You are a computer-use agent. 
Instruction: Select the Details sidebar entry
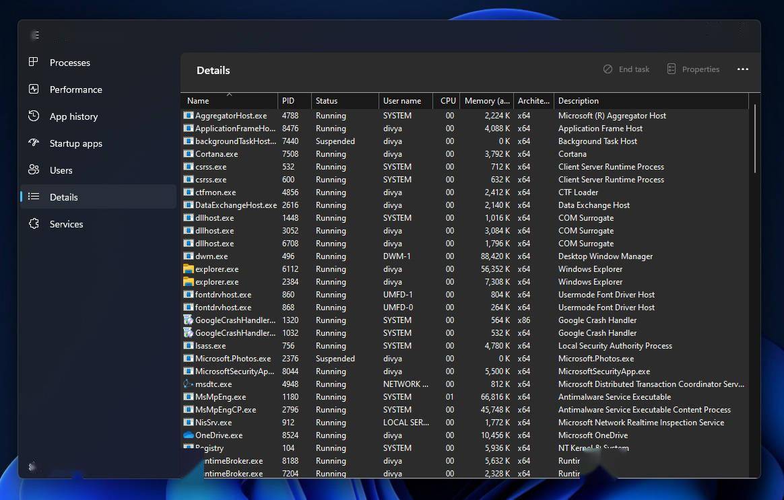click(x=63, y=197)
